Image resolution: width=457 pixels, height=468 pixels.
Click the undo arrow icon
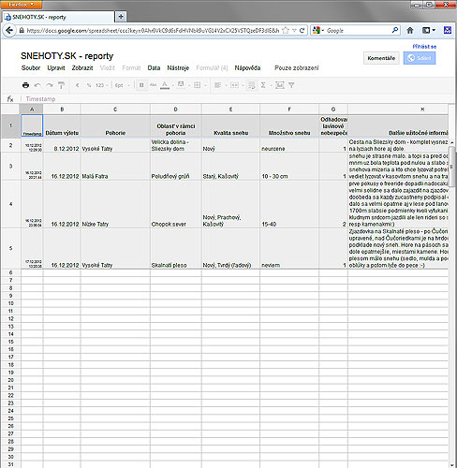pyautogui.click(x=37, y=85)
